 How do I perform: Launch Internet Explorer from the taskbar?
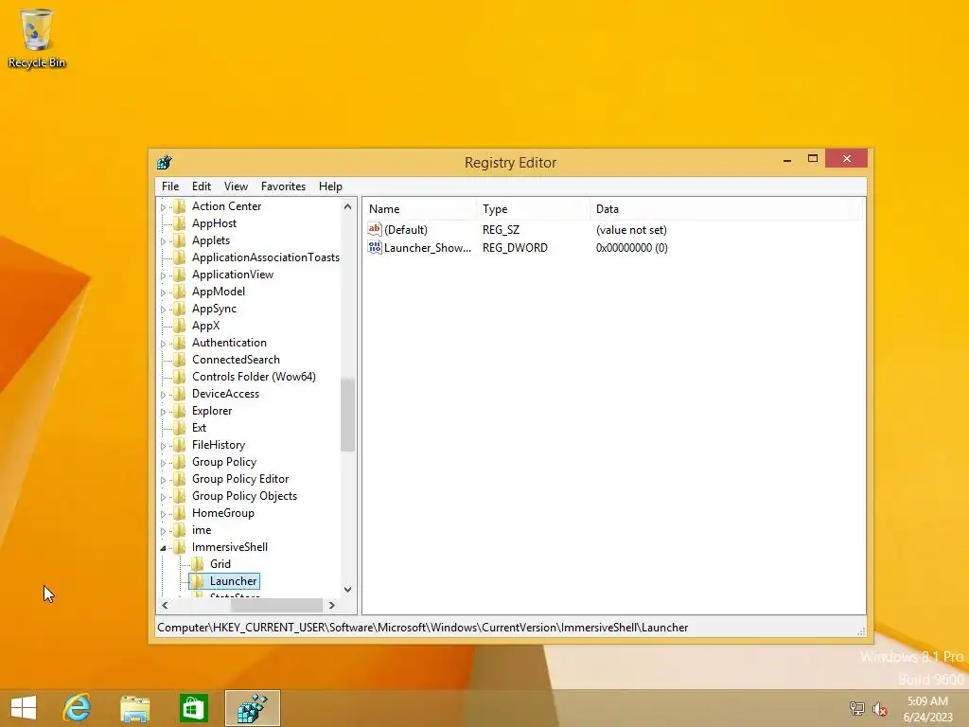point(78,708)
